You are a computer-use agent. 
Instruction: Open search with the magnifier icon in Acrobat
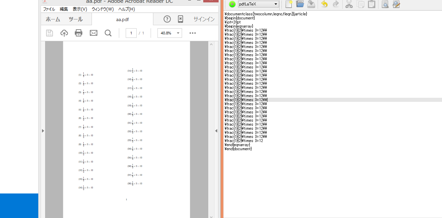(x=108, y=33)
